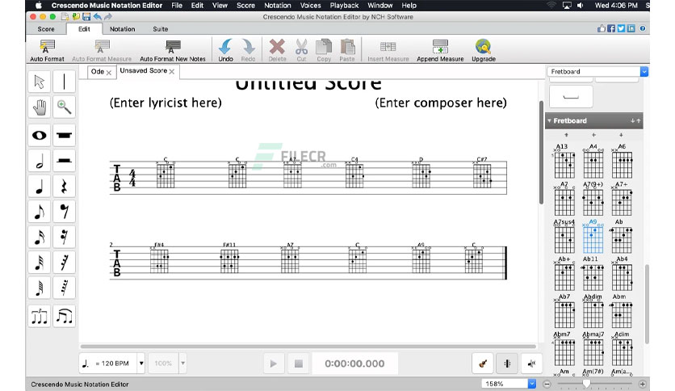Viewport: 675px width, 391px height.
Task: Click '(Enter lyricist here)' text field
Action: click(x=166, y=103)
